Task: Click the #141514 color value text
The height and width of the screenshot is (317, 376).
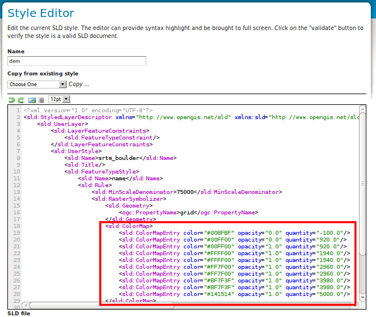Action: [219, 294]
